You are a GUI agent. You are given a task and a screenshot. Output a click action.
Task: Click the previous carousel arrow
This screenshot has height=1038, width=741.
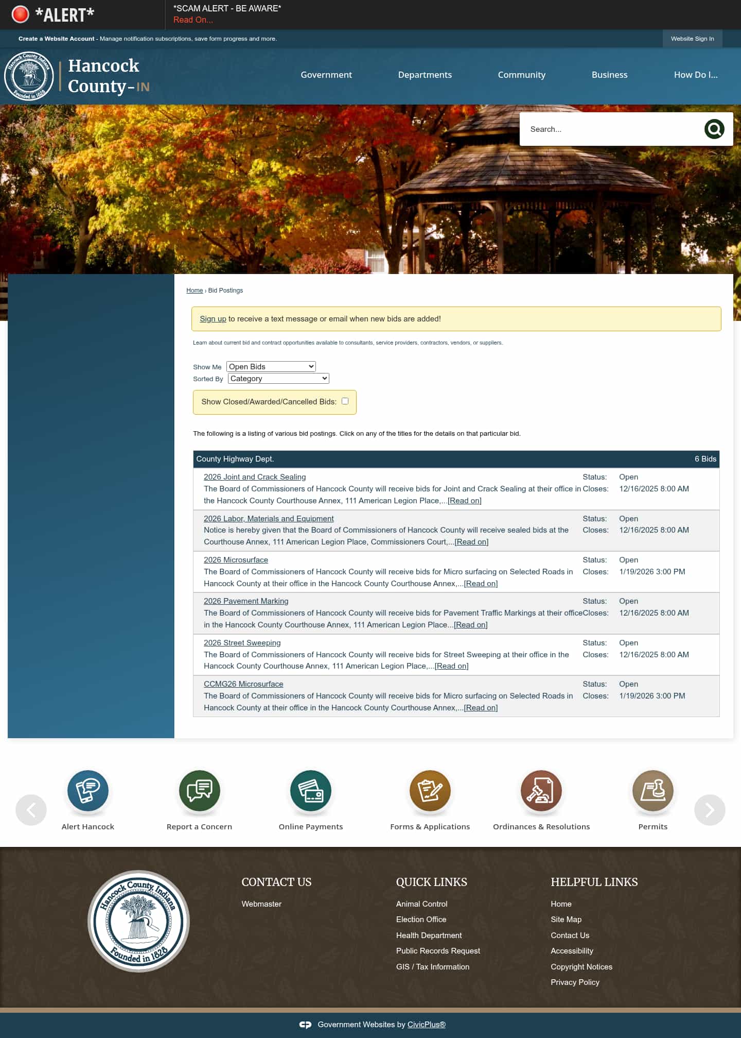click(x=31, y=810)
